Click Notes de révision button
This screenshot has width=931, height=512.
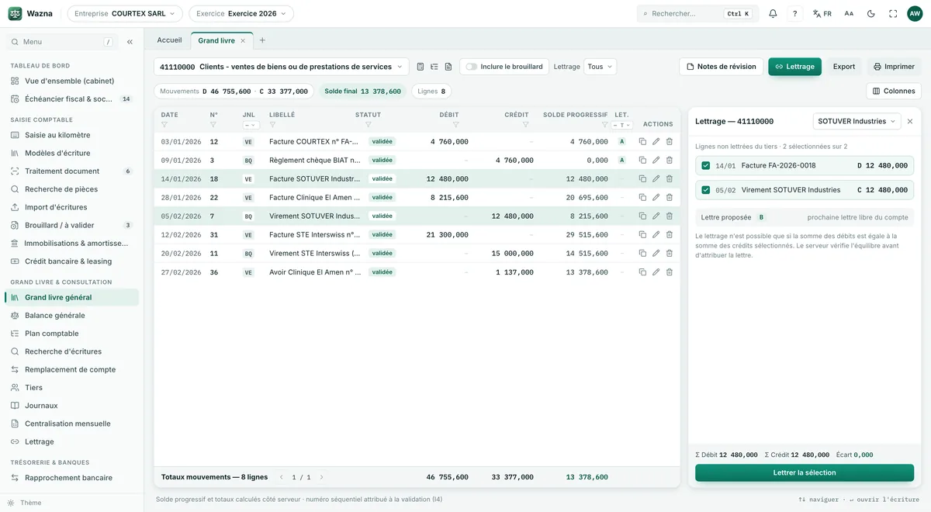pos(722,67)
